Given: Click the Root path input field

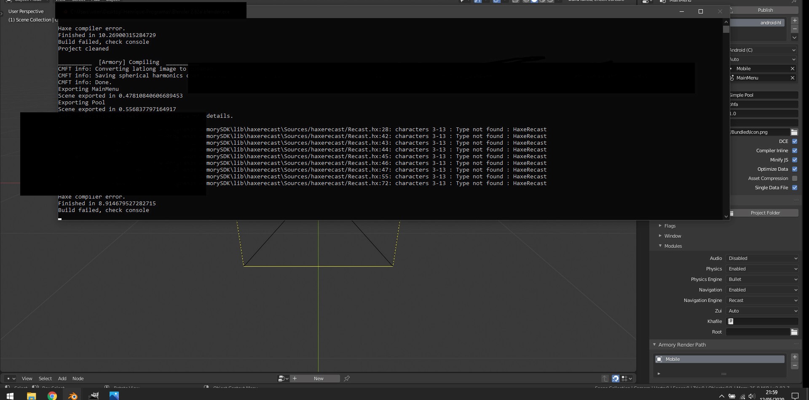Looking at the screenshot, I should (x=758, y=332).
